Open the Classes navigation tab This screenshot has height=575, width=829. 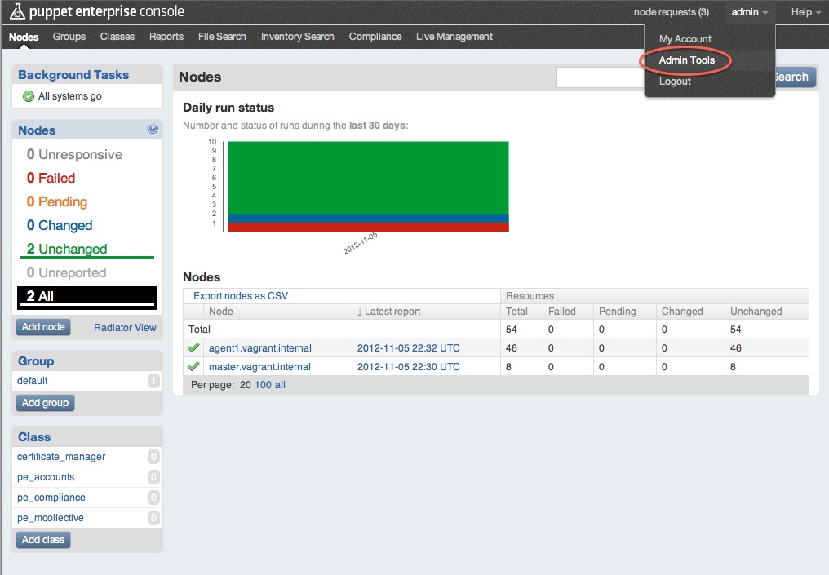click(117, 37)
